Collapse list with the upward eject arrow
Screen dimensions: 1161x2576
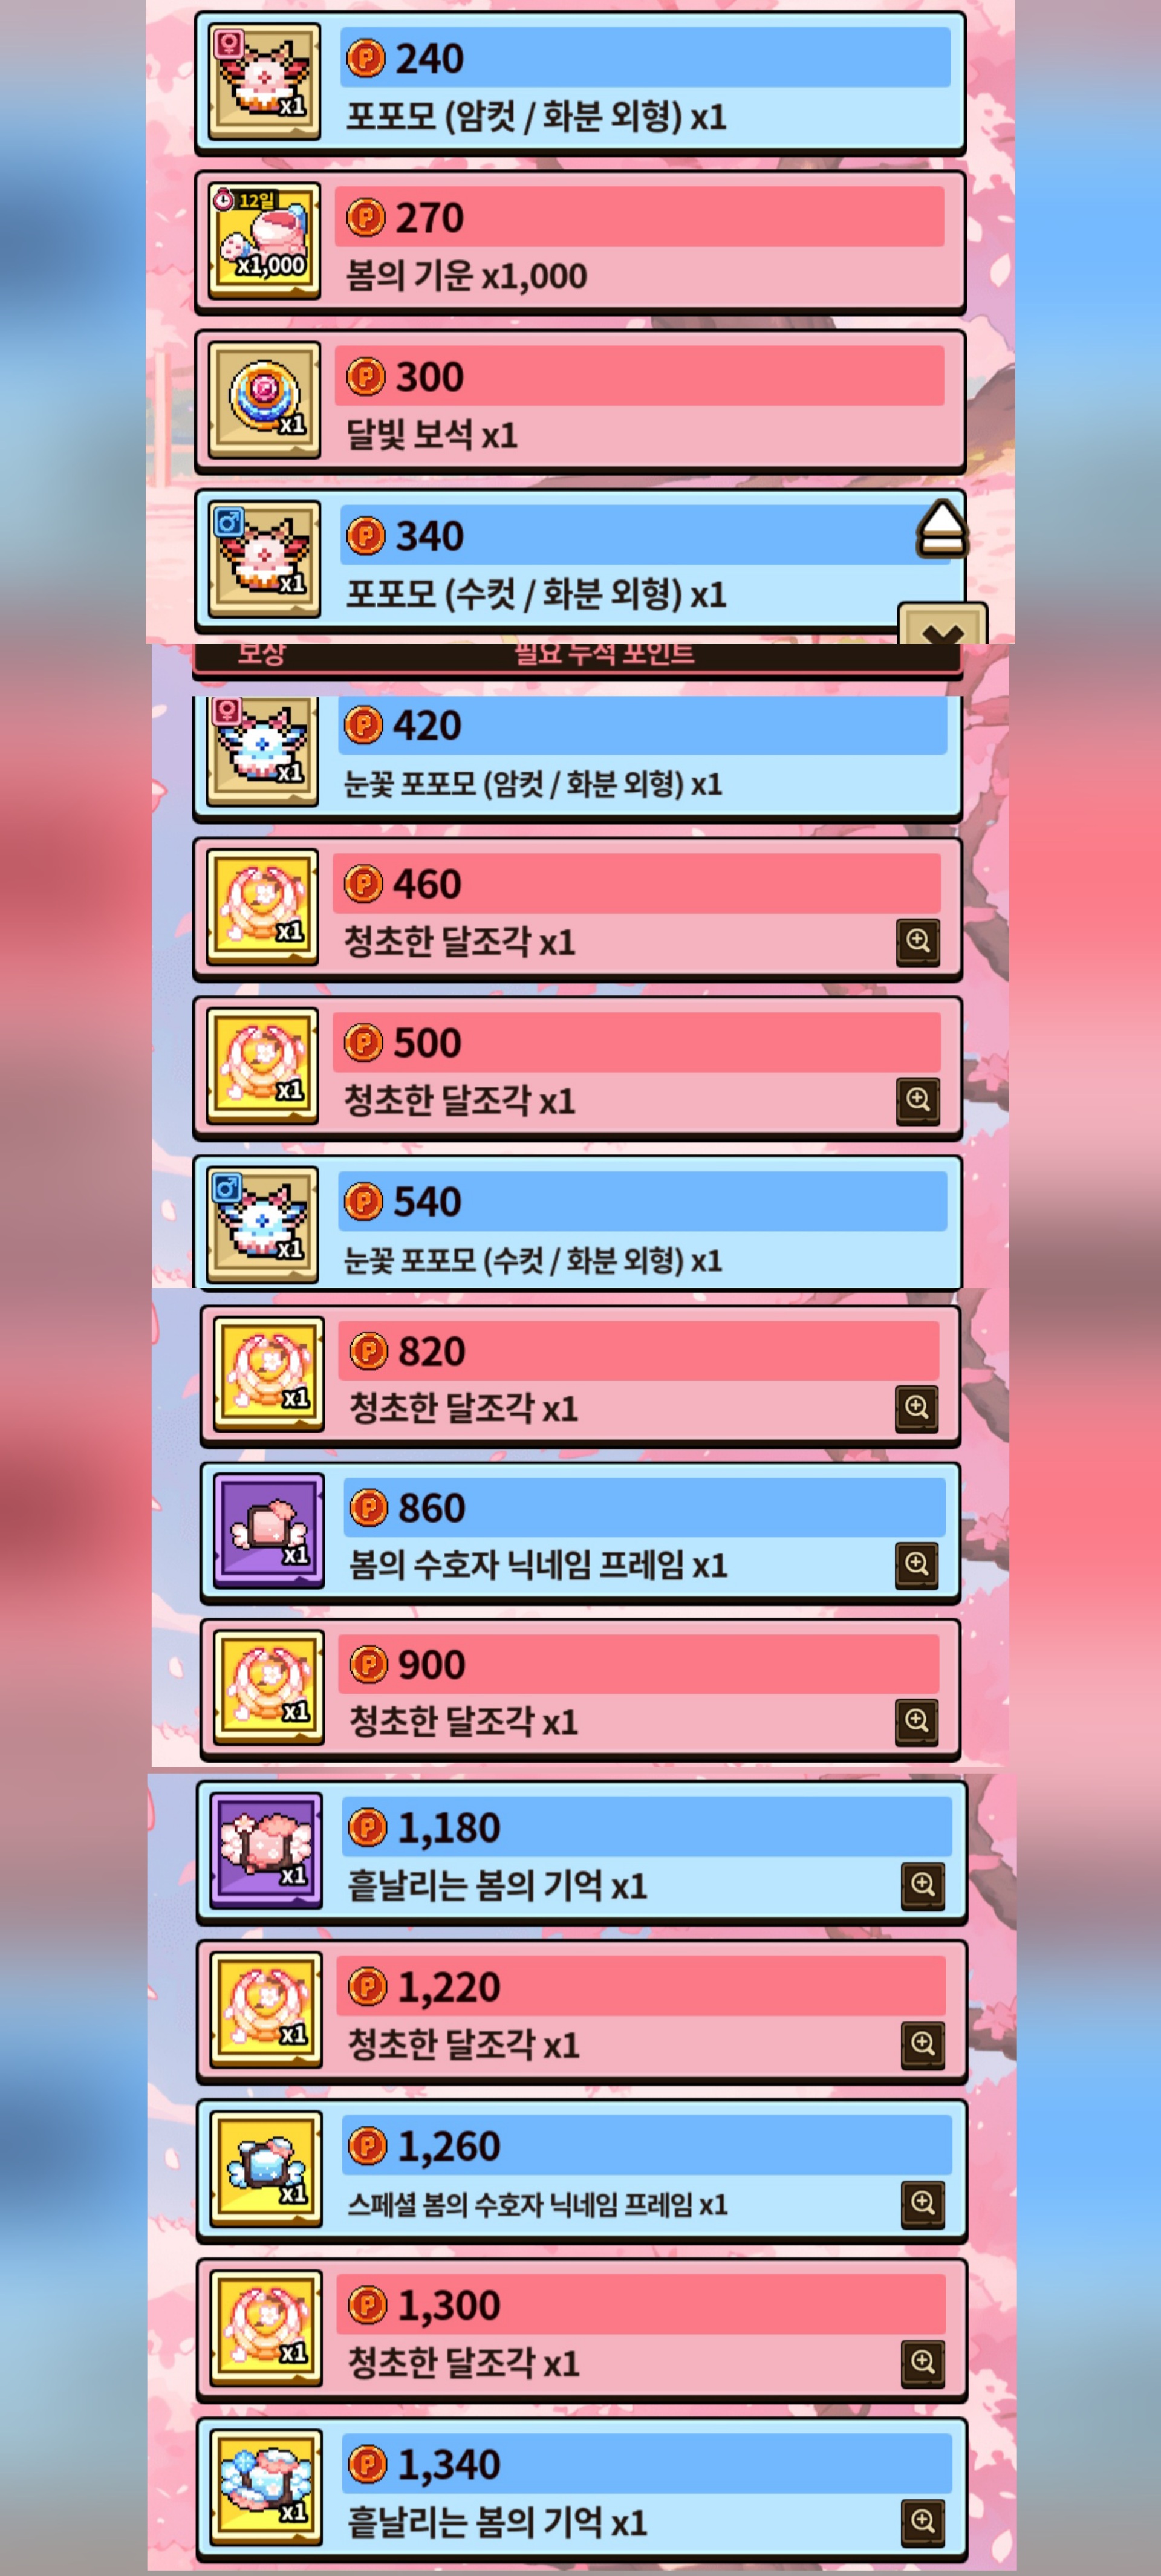pyautogui.click(x=942, y=528)
